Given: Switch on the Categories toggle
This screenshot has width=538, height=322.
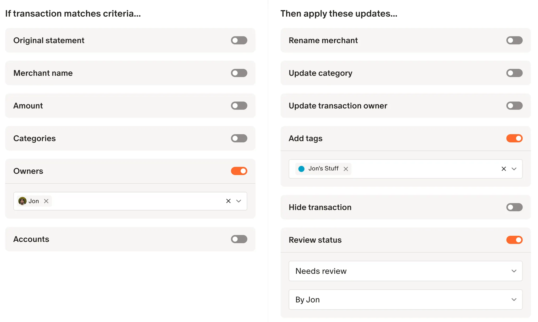Looking at the screenshot, I should (239, 138).
